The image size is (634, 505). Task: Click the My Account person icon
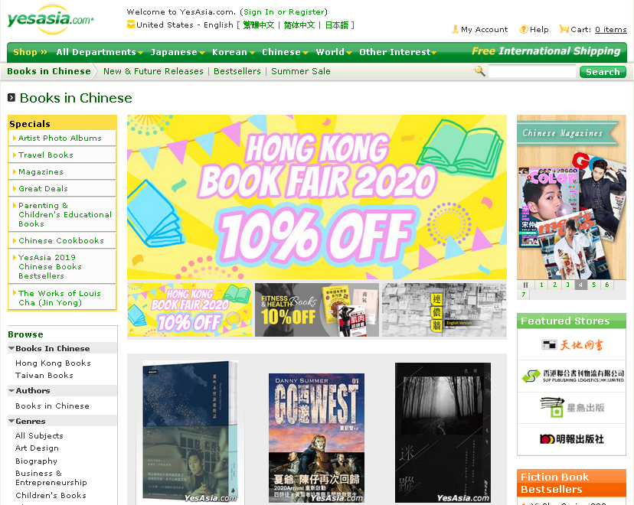pyautogui.click(x=456, y=29)
